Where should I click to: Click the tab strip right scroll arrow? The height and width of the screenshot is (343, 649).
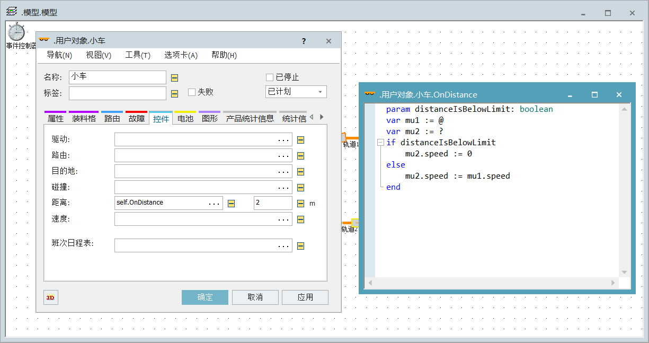(322, 117)
